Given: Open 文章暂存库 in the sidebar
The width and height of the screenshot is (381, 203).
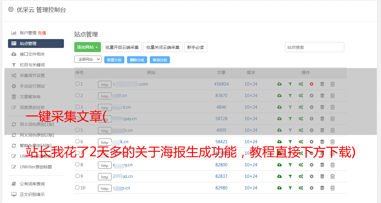Looking at the screenshot, I should (x=30, y=97).
